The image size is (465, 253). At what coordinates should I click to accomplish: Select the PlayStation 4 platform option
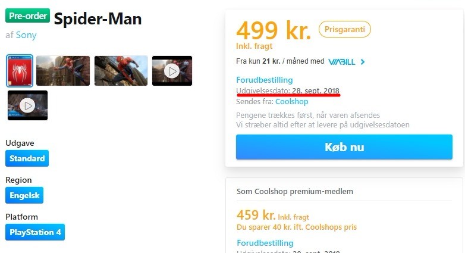(x=35, y=232)
